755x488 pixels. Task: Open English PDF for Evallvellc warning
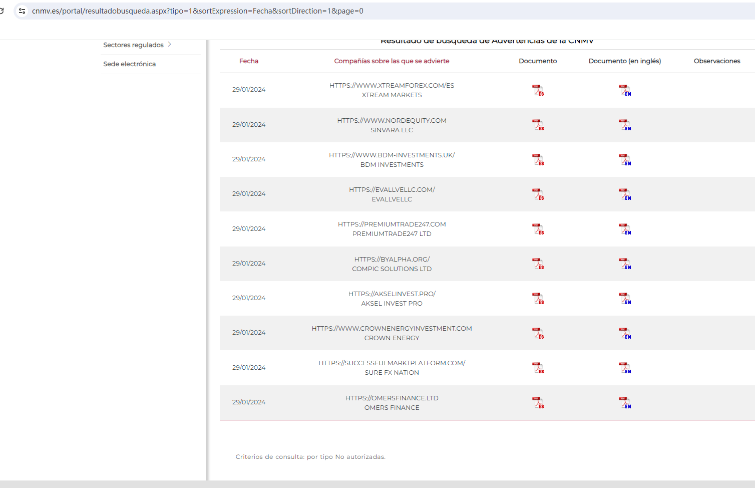(624, 194)
